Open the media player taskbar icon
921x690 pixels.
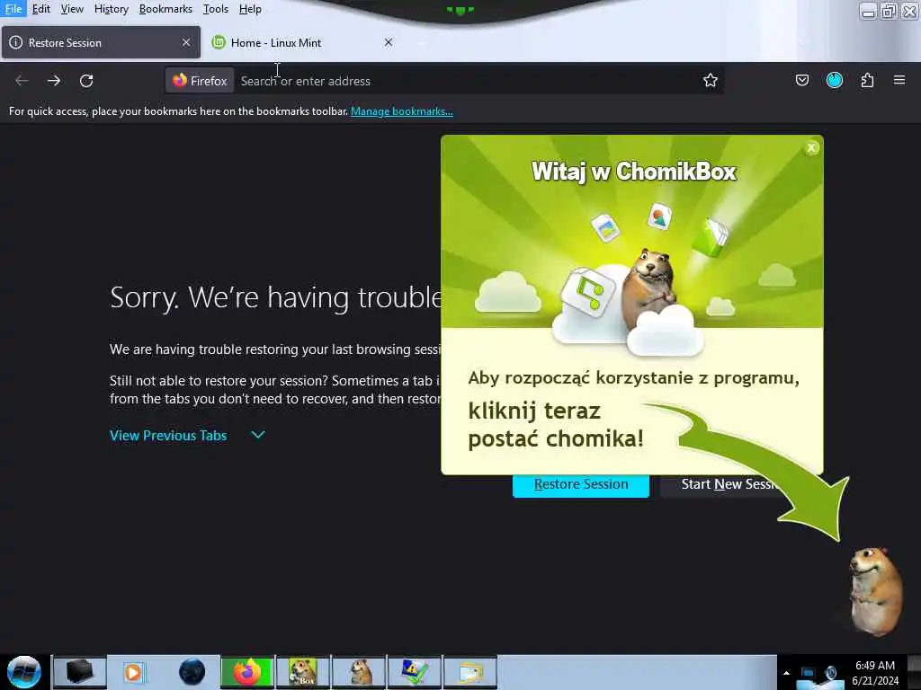pos(135,672)
